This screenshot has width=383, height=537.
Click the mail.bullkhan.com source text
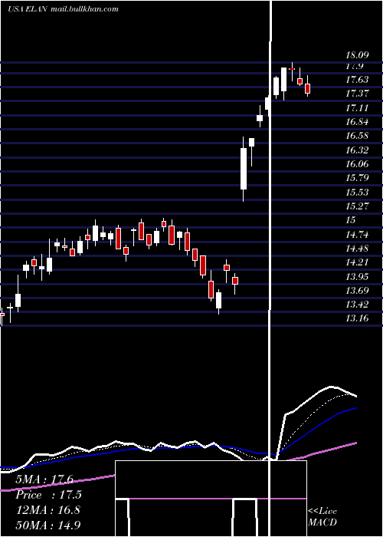pyautogui.click(x=84, y=9)
